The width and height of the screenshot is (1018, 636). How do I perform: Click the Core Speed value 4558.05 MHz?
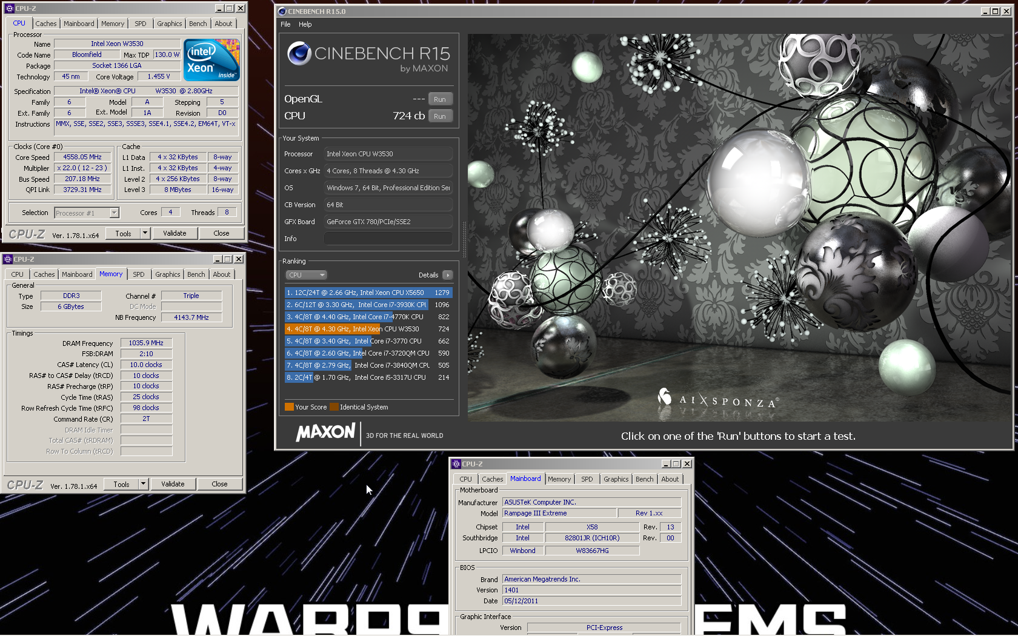(x=82, y=157)
